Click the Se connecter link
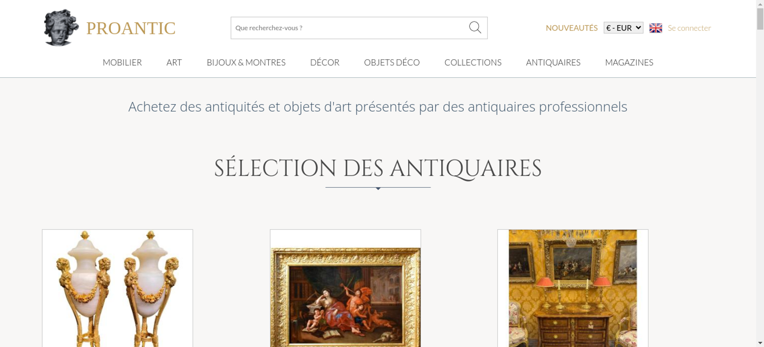Viewport: 764px width, 347px height. pyautogui.click(x=689, y=28)
